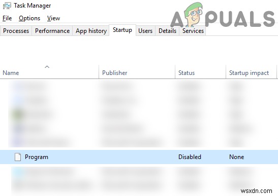This screenshot has width=278, height=196.
Task: Go to the Users tab
Action: (145, 31)
